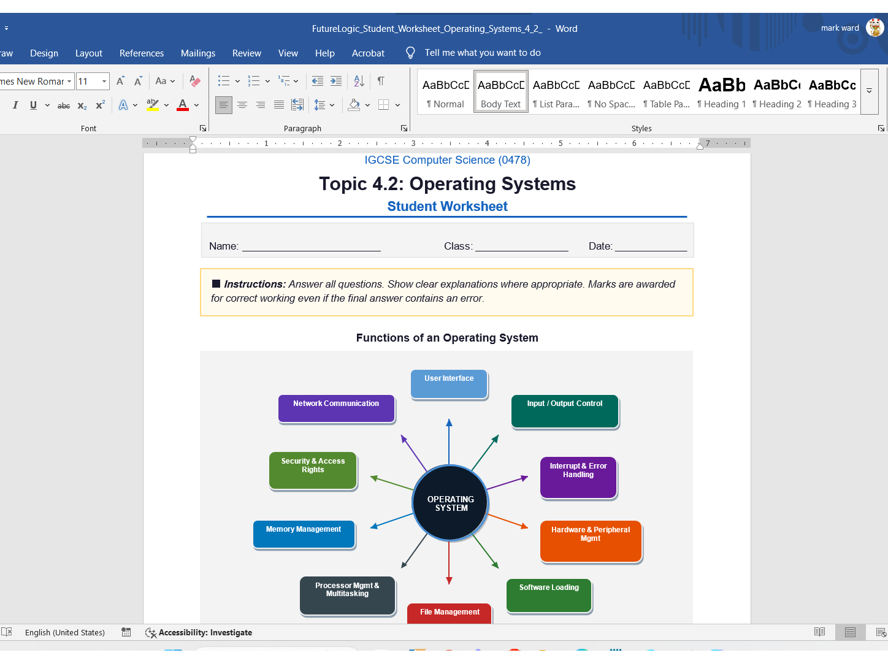Open Accessibility Investigate in status bar
Screen dimensions: 888x666
199,632
